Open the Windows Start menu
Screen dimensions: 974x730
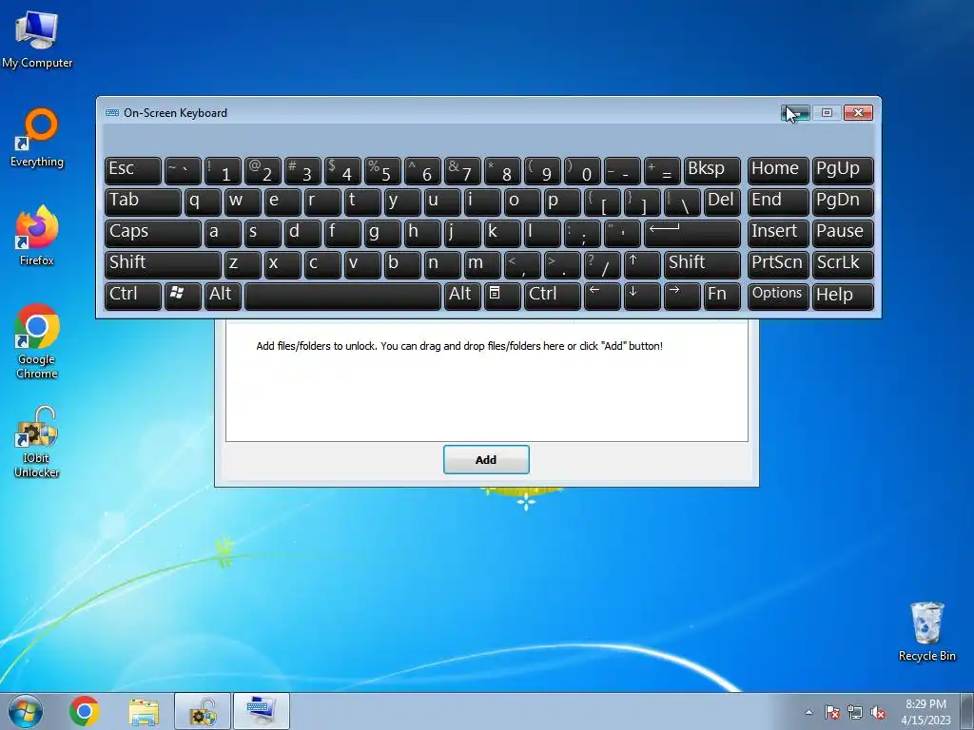(26, 711)
